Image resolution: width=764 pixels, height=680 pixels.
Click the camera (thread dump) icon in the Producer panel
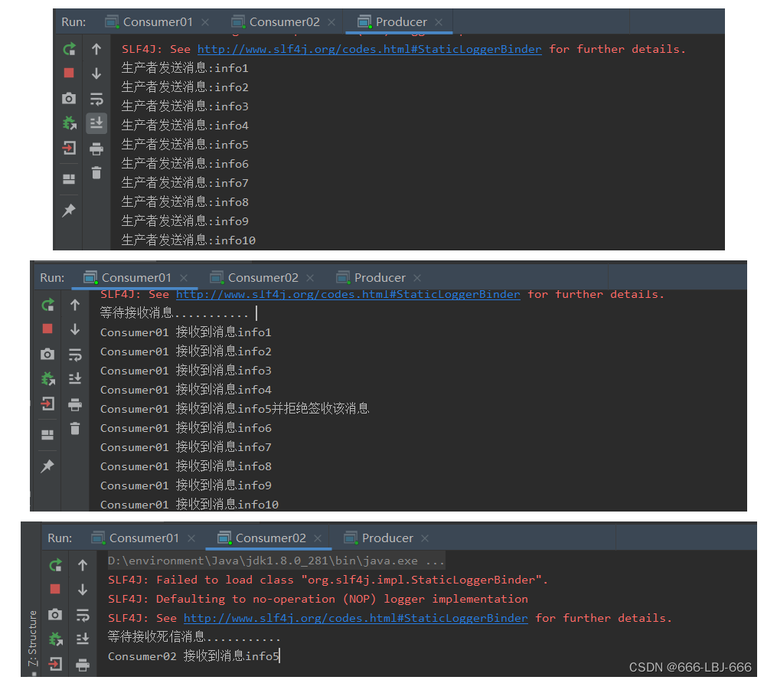click(69, 99)
